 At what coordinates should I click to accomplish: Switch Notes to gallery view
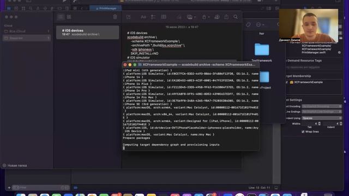point(69,17)
